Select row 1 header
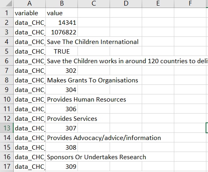 pyautogui.click(x=7, y=13)
